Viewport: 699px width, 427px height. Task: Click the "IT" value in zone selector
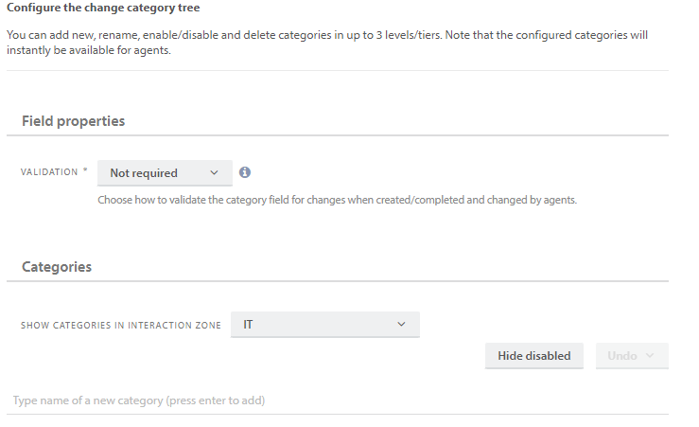(x=248, y=325)
